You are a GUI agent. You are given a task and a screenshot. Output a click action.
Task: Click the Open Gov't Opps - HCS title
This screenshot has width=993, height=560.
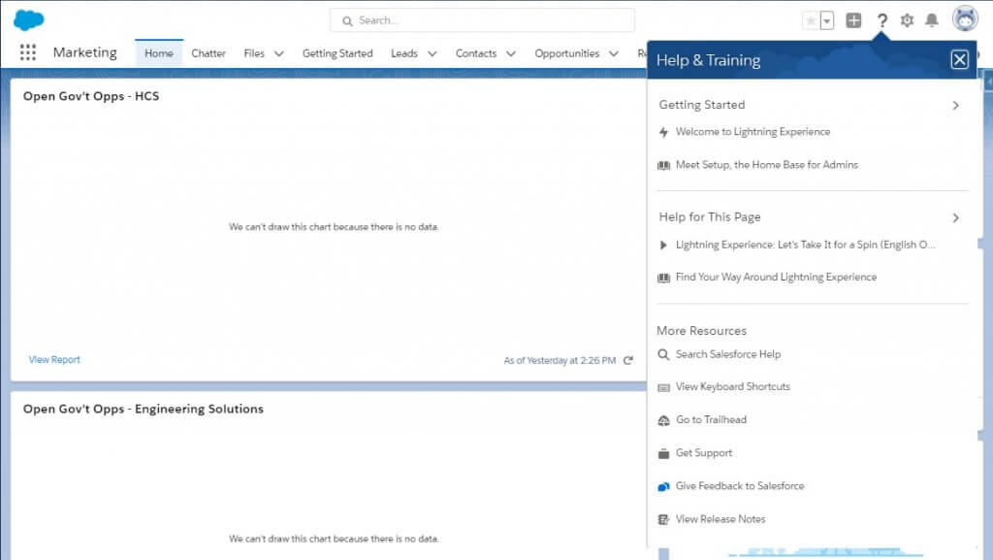tap(91, 96)
